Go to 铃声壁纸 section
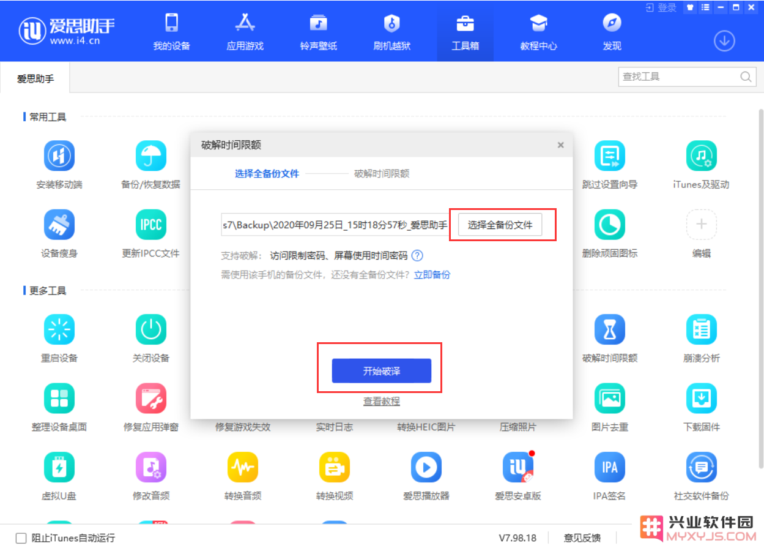The height and width of the screenshot is (551, 764). tap(318, 32)
